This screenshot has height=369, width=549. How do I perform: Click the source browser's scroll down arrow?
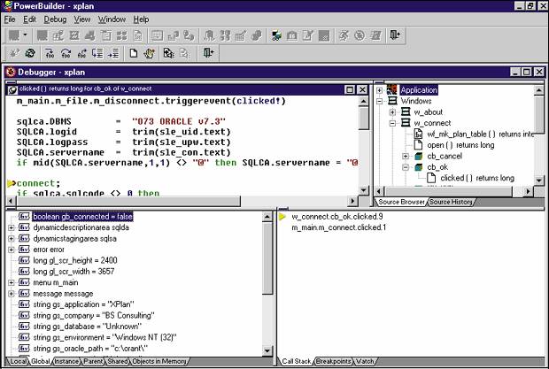539,181
